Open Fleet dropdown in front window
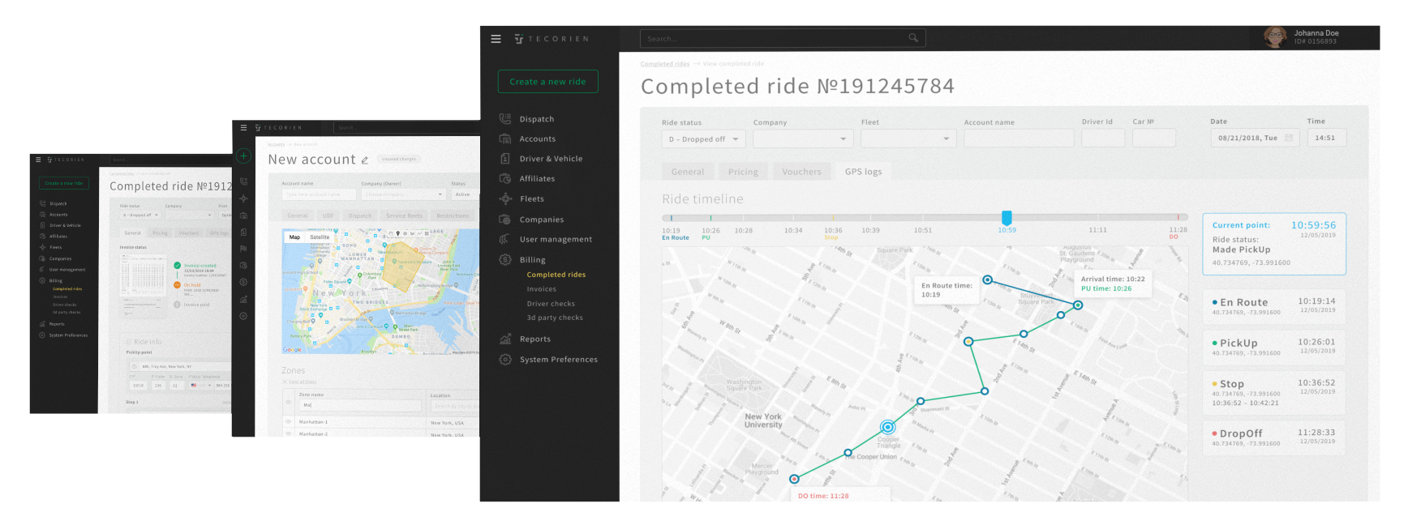The image size is (1408, 529). click(908, 139)
